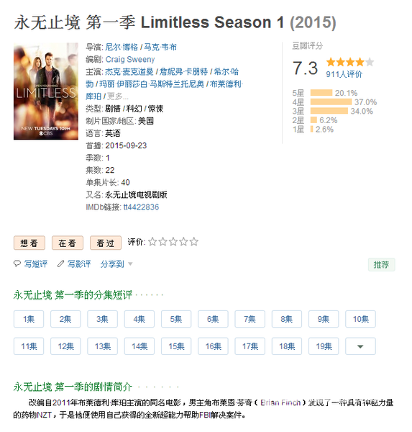
Task: Click the 4星 rating percentage bar
Action: click(331, 102)
